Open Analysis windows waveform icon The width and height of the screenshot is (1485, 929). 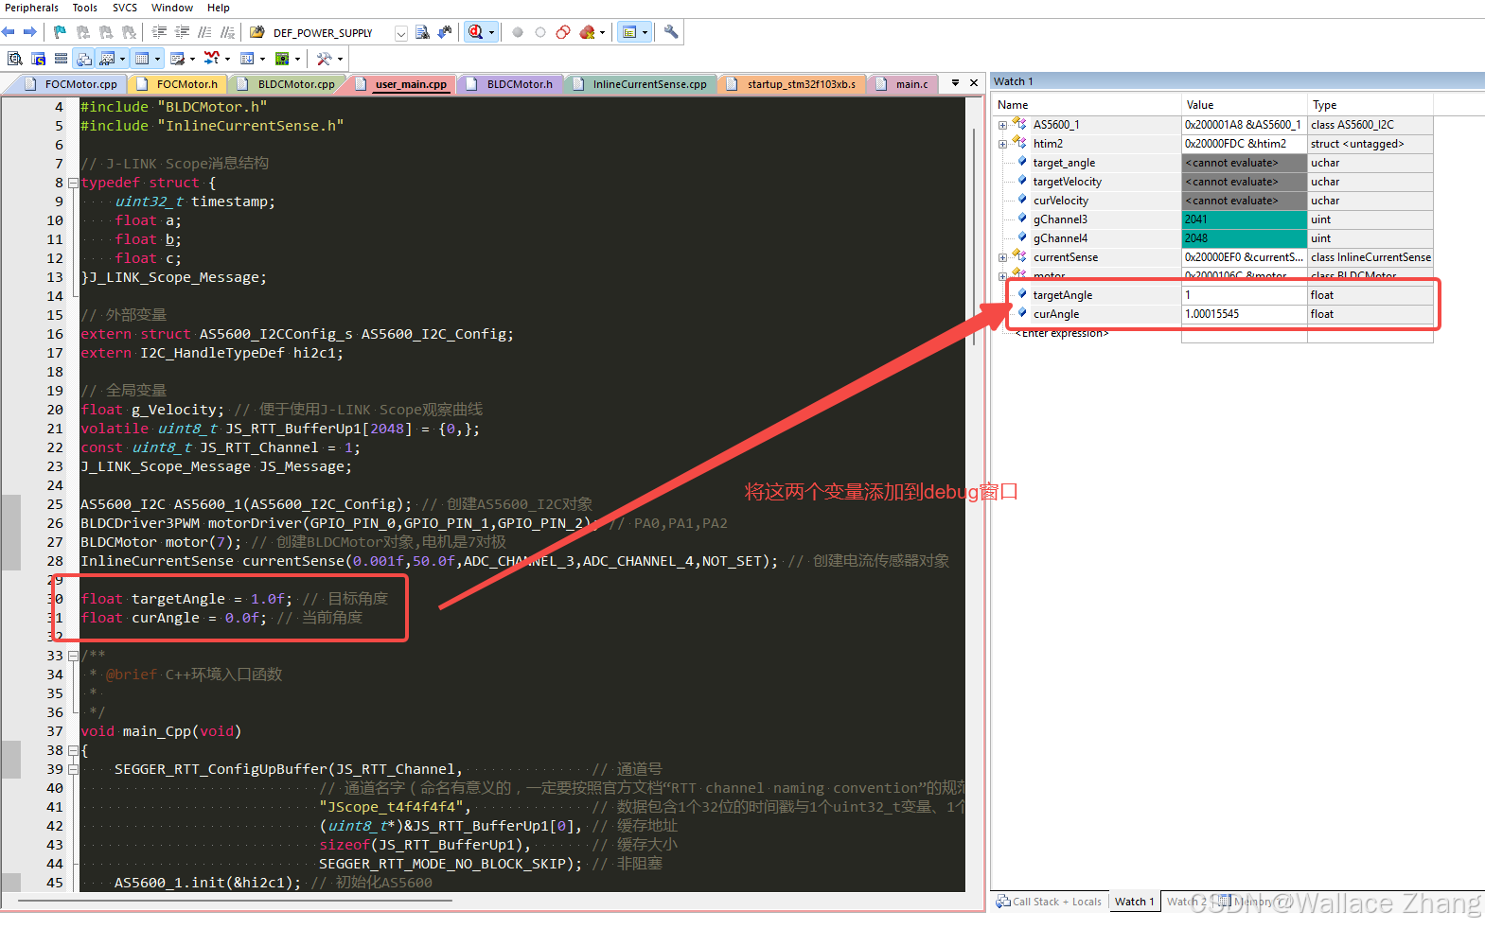pos(211,59)
